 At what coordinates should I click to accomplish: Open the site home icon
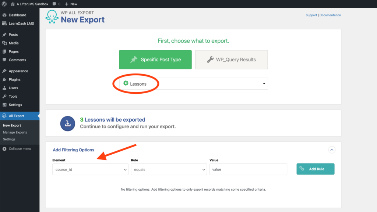[13, 4]
